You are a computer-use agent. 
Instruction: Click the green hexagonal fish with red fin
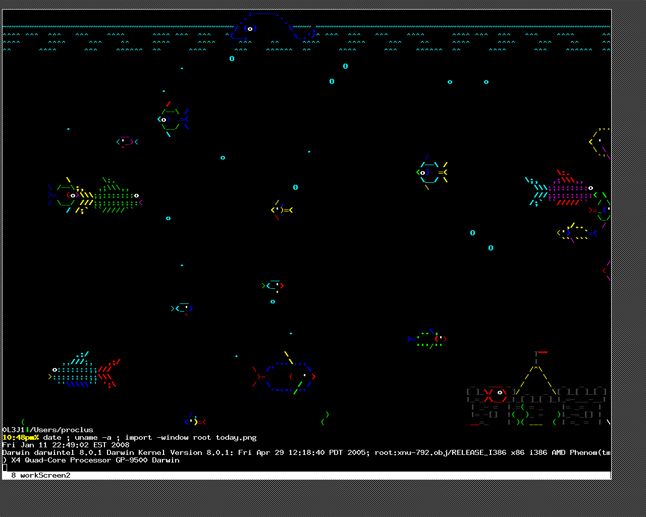[x=173, y=119]
